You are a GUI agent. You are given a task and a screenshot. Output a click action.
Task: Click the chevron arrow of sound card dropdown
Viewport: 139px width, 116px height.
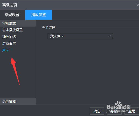[x=109, y=36]
